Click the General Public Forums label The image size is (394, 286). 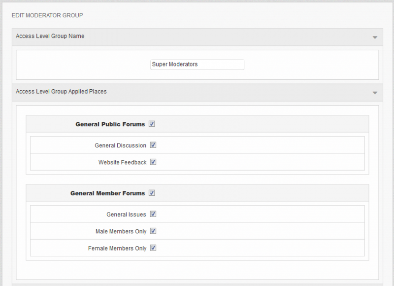click(110, 124)
